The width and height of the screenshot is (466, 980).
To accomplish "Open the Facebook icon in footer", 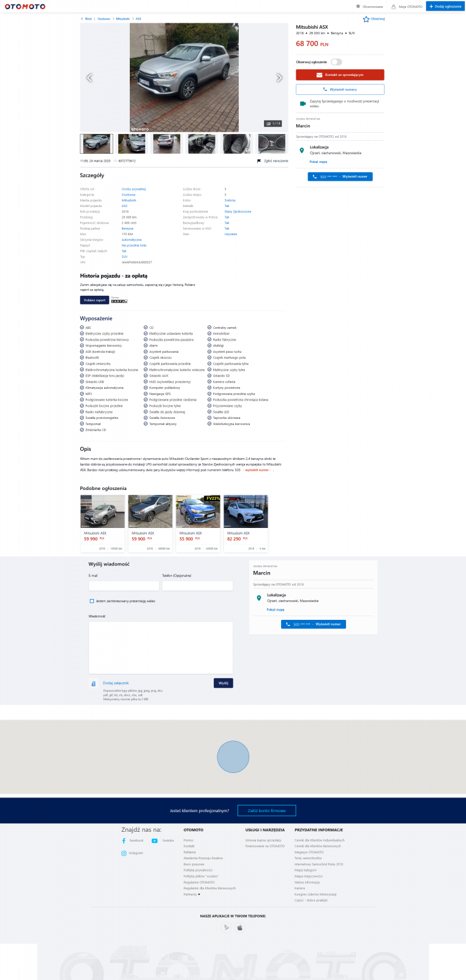I will [x=124, y=841].
